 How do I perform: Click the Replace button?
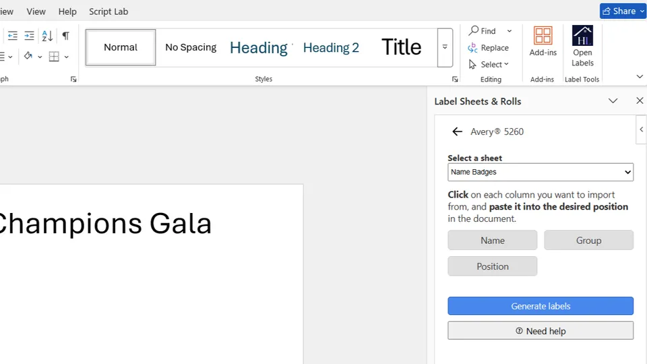click(x=489, y=48)
